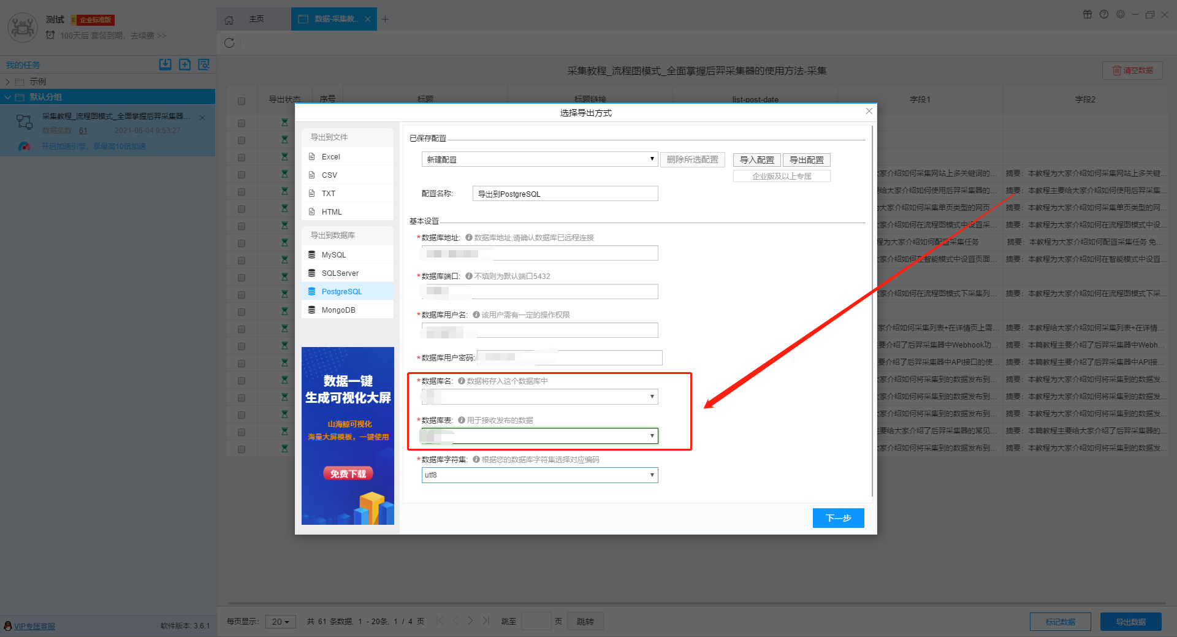Go to the next page arrow
This screenshot has height=637, width=1177.
click(x=470, y=621)
